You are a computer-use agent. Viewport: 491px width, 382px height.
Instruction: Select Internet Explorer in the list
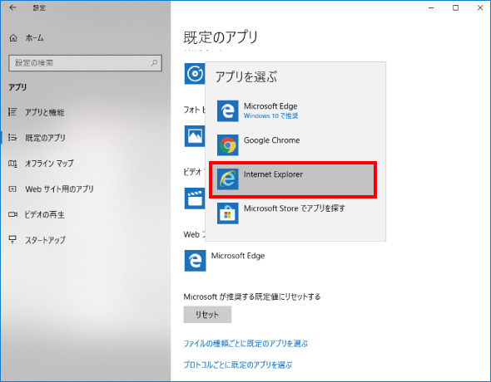point(293,179)
